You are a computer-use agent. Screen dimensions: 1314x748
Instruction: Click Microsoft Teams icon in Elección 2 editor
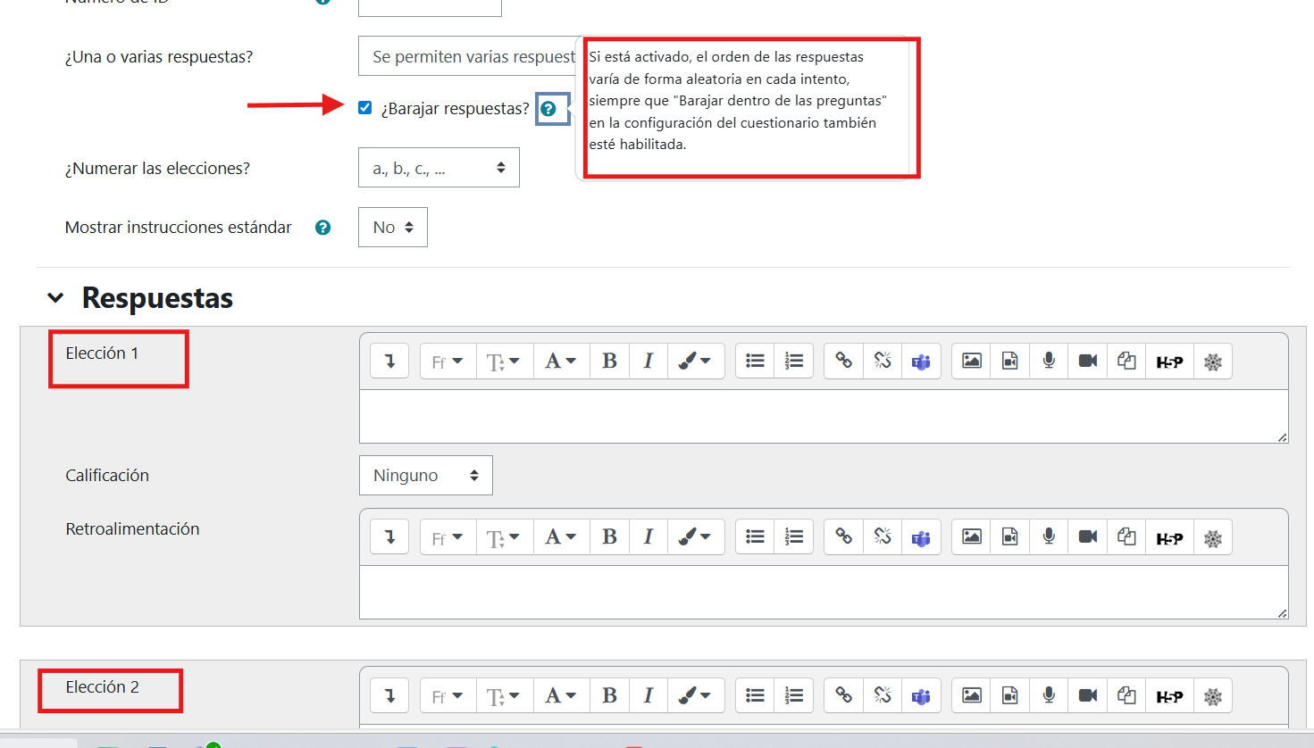tap(921, 694)
